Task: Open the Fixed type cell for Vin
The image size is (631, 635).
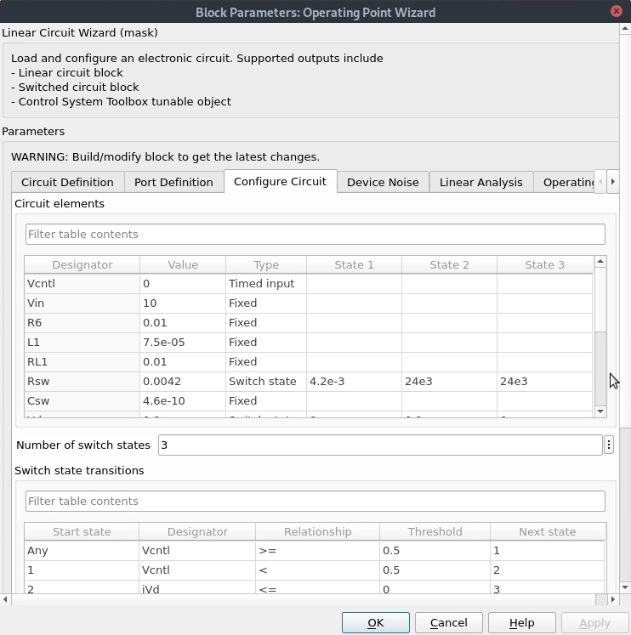Action: [266, 303]
